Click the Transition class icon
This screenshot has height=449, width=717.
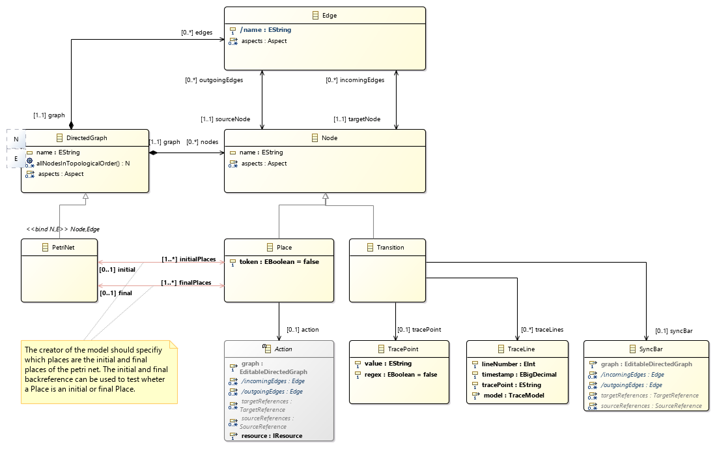coord(371,248)
